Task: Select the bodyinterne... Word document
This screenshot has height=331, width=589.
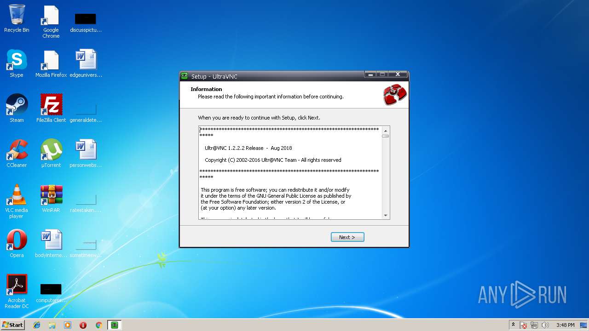Action: pos(51,244)
